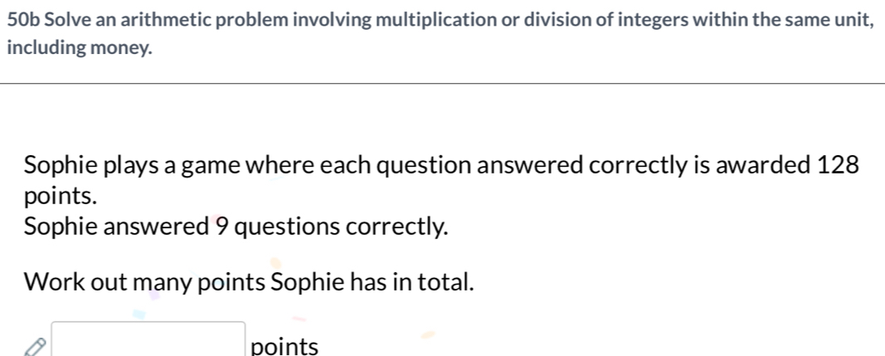Click the lone "points." line of text

pos(60,197)
